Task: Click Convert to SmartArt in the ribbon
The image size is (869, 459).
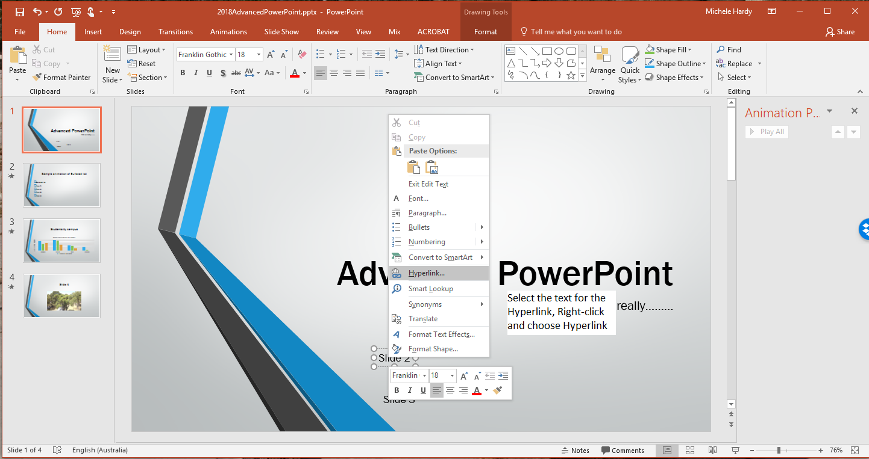Action: (x=454, y=78)
